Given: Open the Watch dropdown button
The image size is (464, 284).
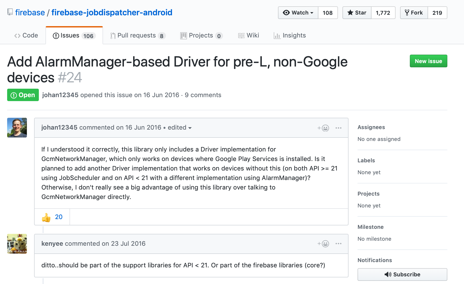Looking at the screenshot, I should 298,13.
